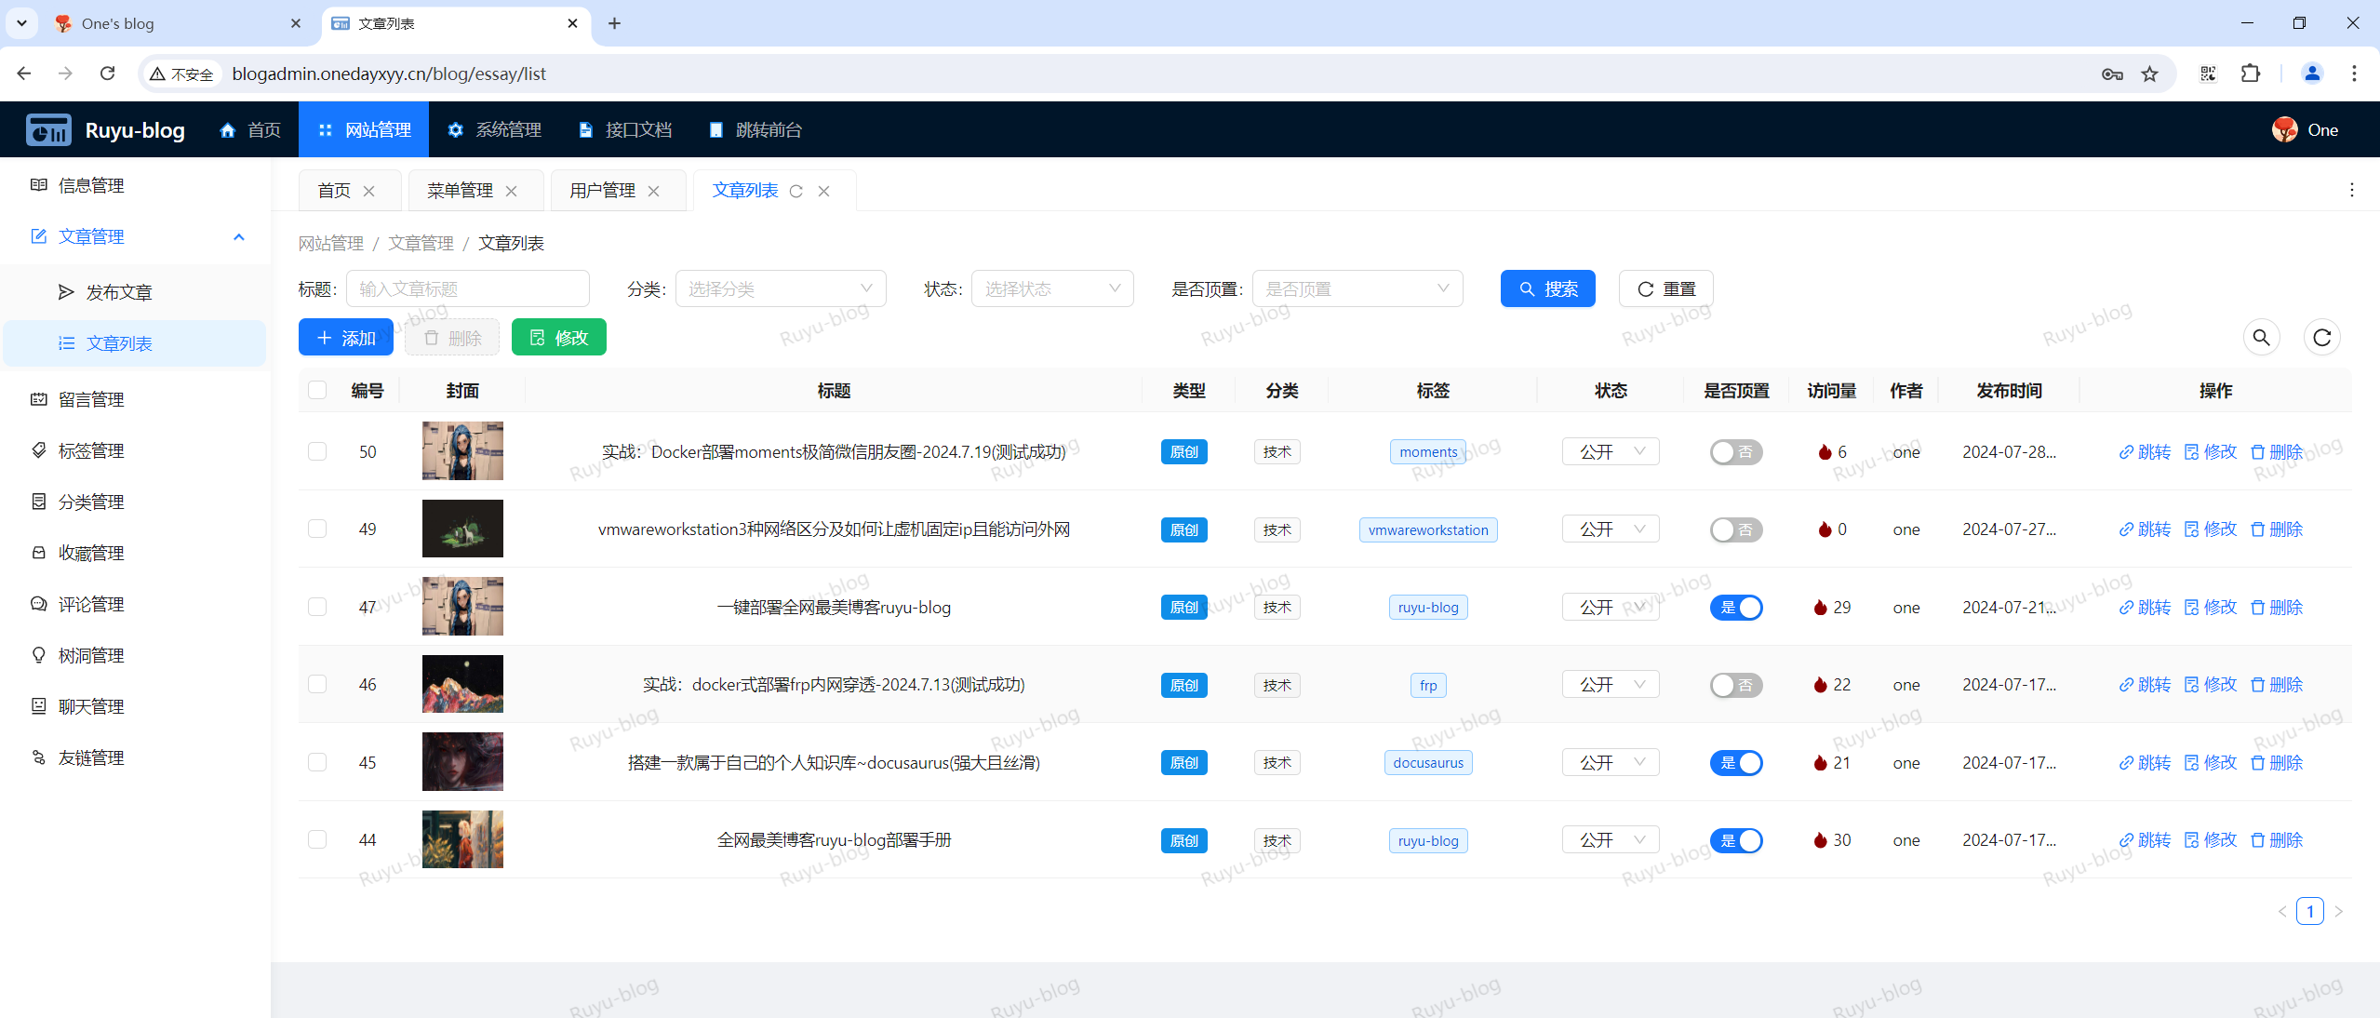Open the browser extensions puzzle icon
The width and height of the screenshot is (2380, 1018).
2251,74
